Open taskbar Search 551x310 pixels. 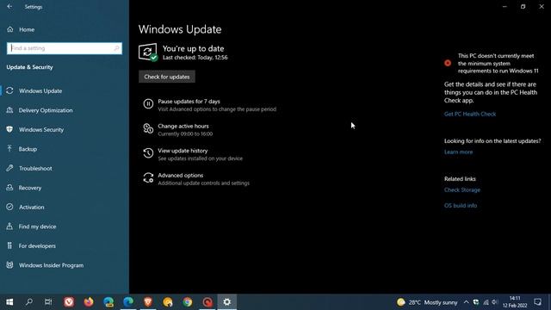click(29, 302)
